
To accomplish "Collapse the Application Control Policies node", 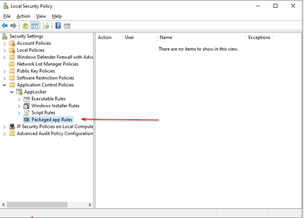I will pyautogui.click(x=5, y=85).
